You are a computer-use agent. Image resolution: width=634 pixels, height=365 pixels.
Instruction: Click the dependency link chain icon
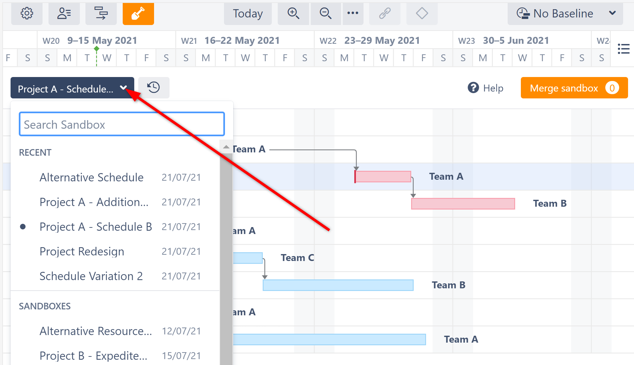pyautogui.click(x=385, y=13)
